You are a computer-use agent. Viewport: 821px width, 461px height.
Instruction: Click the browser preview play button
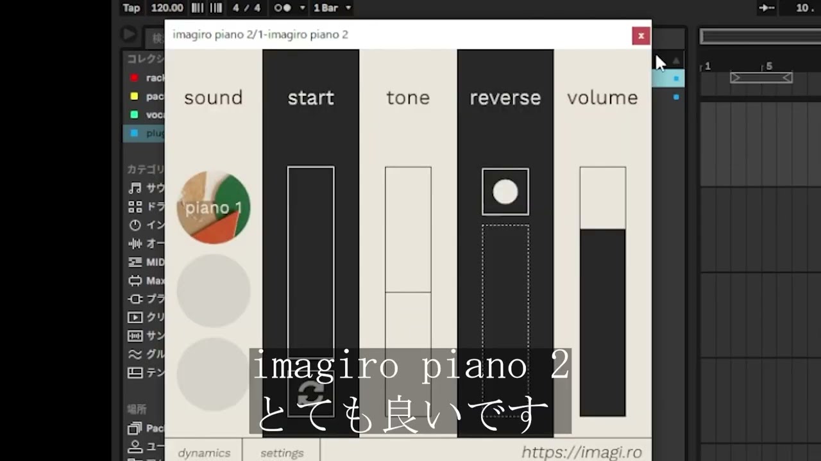coord(128,35)
